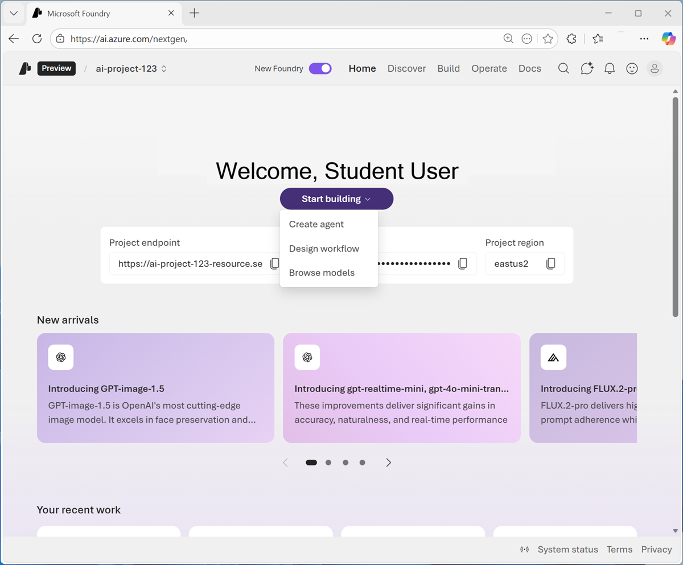Screen dimensions: 683x565
Task: Select the fourth carousel page dot
Action: [363, 462]
